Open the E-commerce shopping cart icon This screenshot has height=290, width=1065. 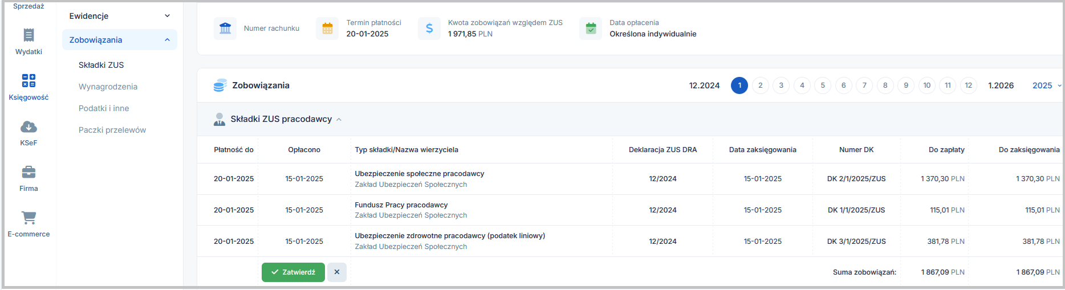pos(29,218)
